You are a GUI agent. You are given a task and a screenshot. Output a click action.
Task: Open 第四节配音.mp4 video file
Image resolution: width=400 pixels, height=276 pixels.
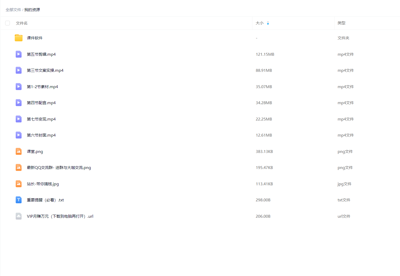(x=41, y=103)
